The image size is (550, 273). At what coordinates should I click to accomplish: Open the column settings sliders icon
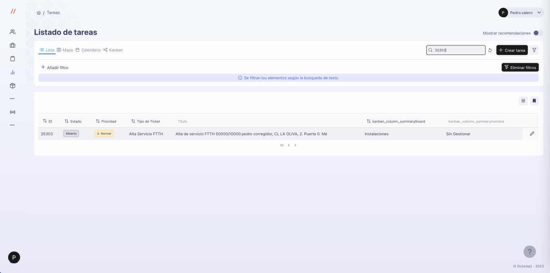pos(523,101)
